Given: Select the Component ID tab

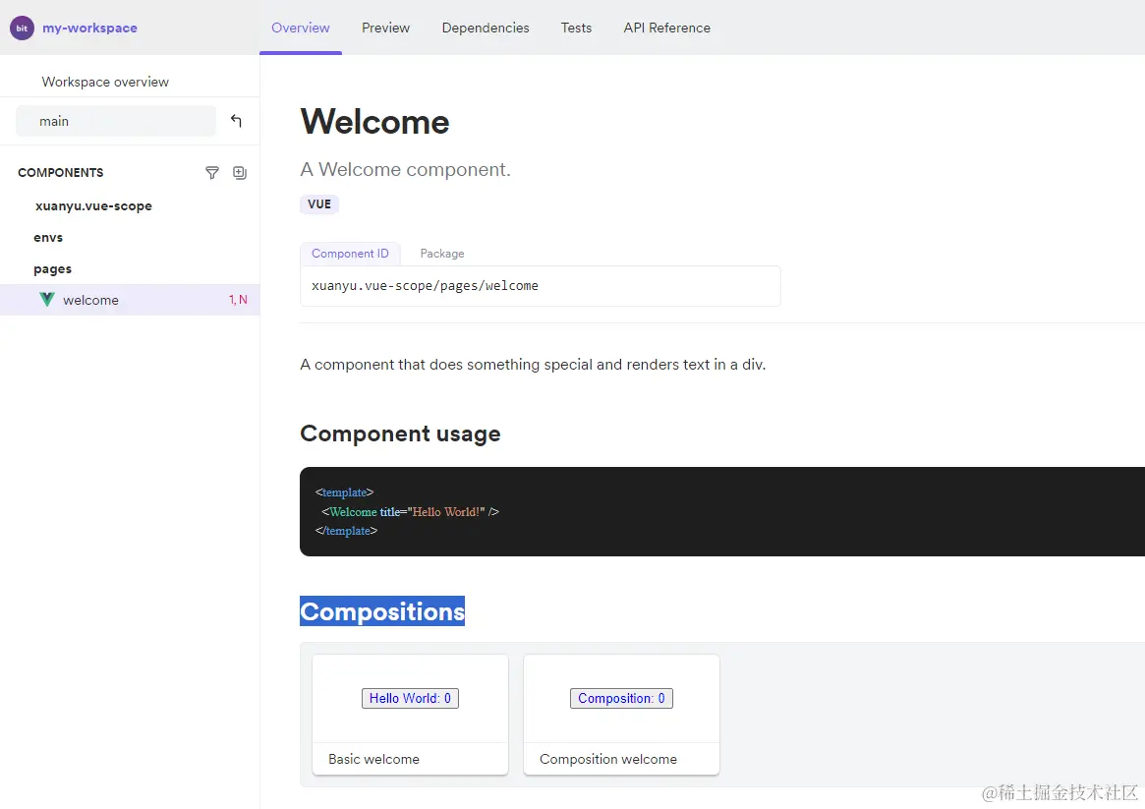Looking at the screenshot, I should click(x=350, y=254).
